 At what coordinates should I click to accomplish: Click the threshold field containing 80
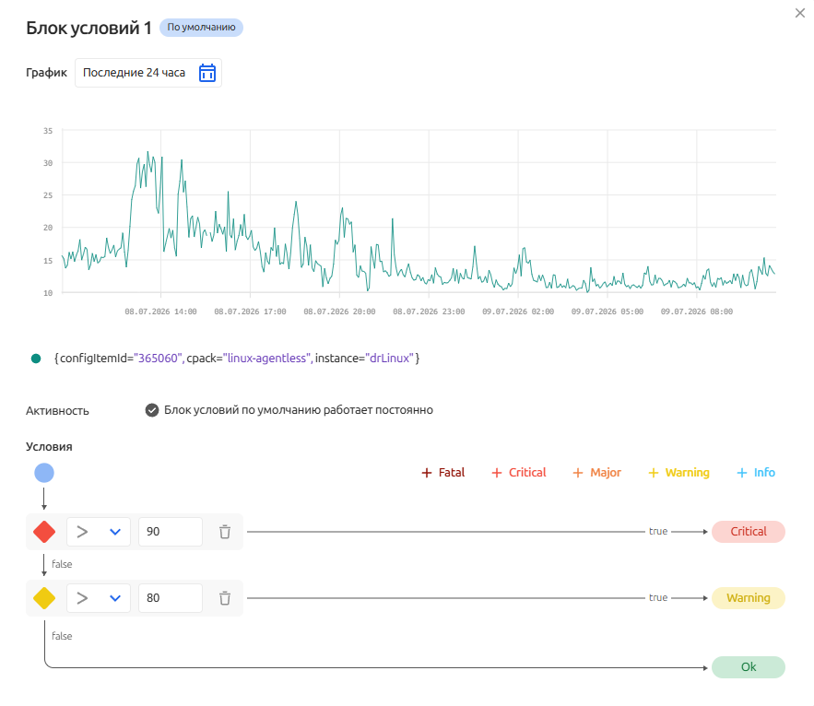[x=171, y=598]
